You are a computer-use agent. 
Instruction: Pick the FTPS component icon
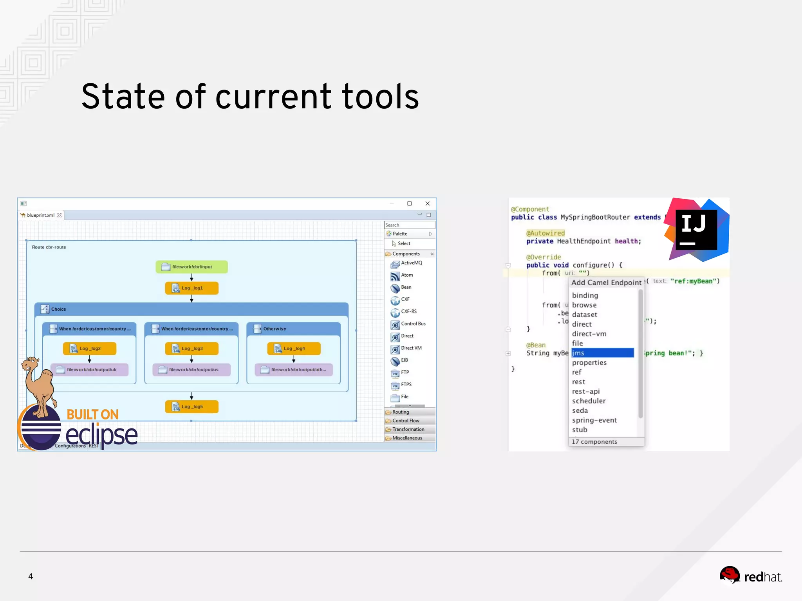[x=395, y=386]
